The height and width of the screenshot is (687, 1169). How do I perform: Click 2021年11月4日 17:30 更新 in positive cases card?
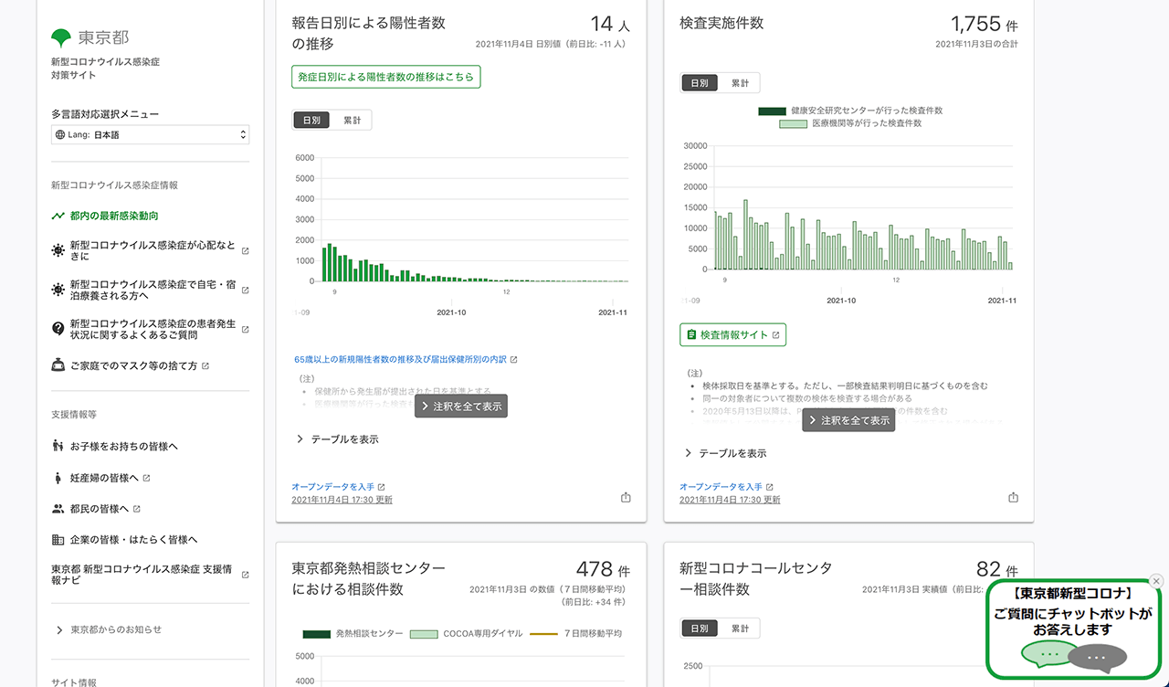(342, 500)
